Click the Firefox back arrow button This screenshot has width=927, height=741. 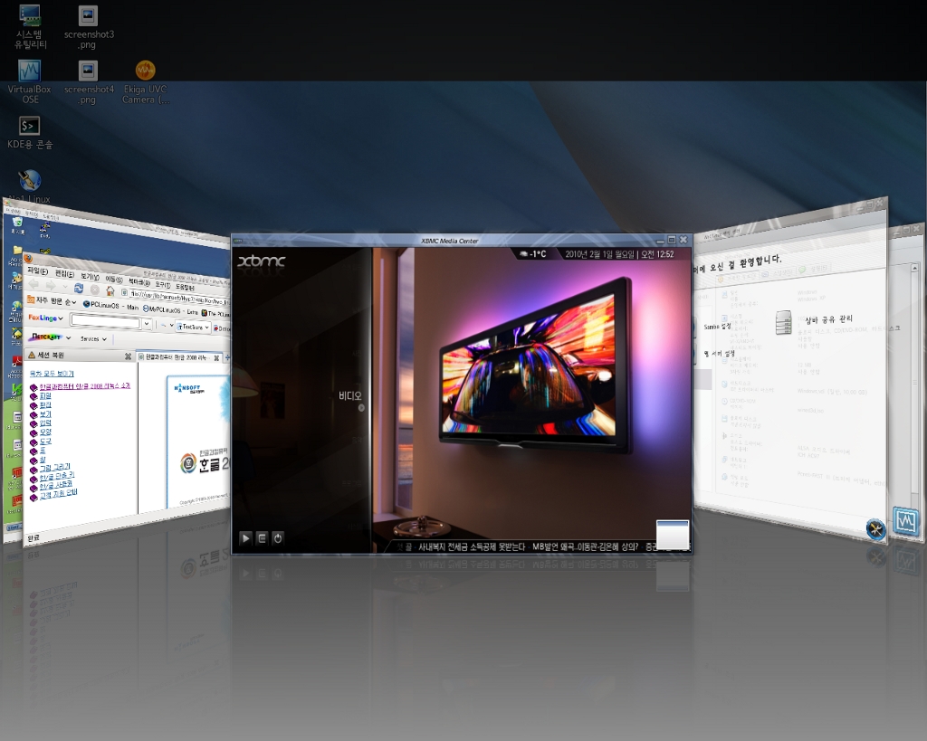point(34,284)
